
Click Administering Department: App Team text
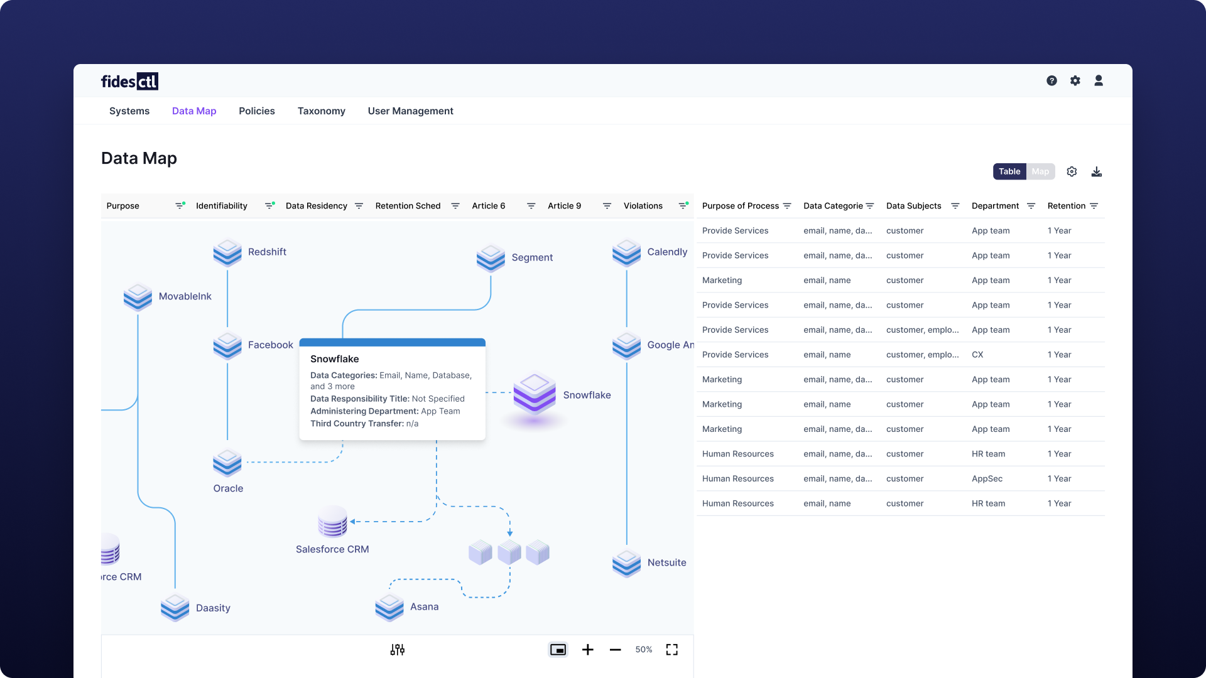[x=385, y=411]
